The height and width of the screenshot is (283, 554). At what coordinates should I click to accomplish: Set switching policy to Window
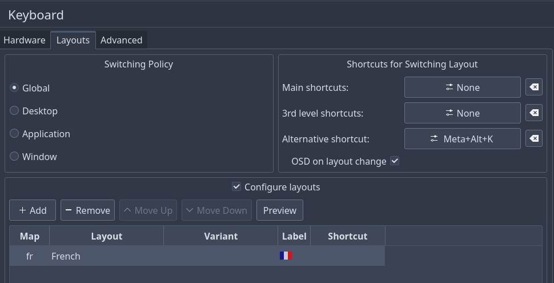15,157
